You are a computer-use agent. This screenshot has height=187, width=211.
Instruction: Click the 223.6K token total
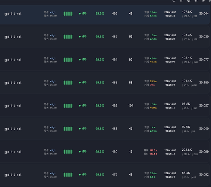pos(187,150)
